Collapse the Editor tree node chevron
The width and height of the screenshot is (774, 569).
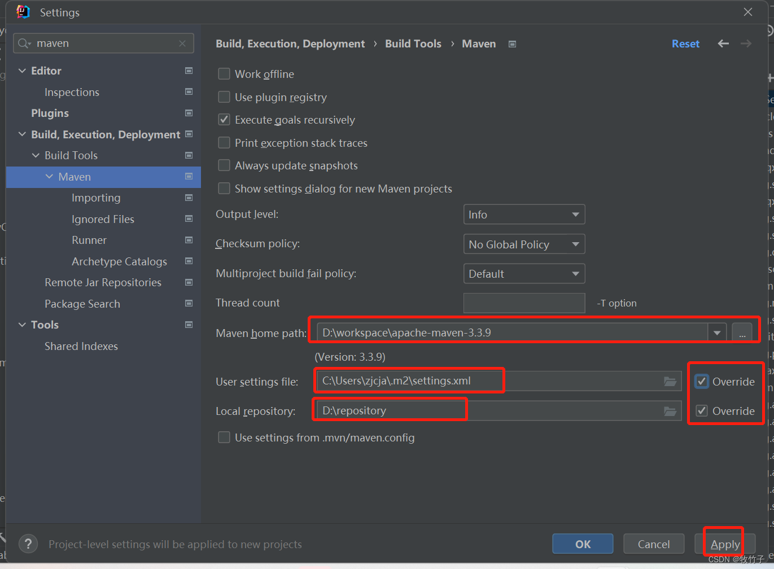tap(22, 71)
